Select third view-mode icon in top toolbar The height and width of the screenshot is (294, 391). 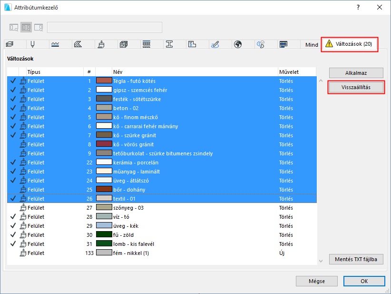(x=39, y=27)
